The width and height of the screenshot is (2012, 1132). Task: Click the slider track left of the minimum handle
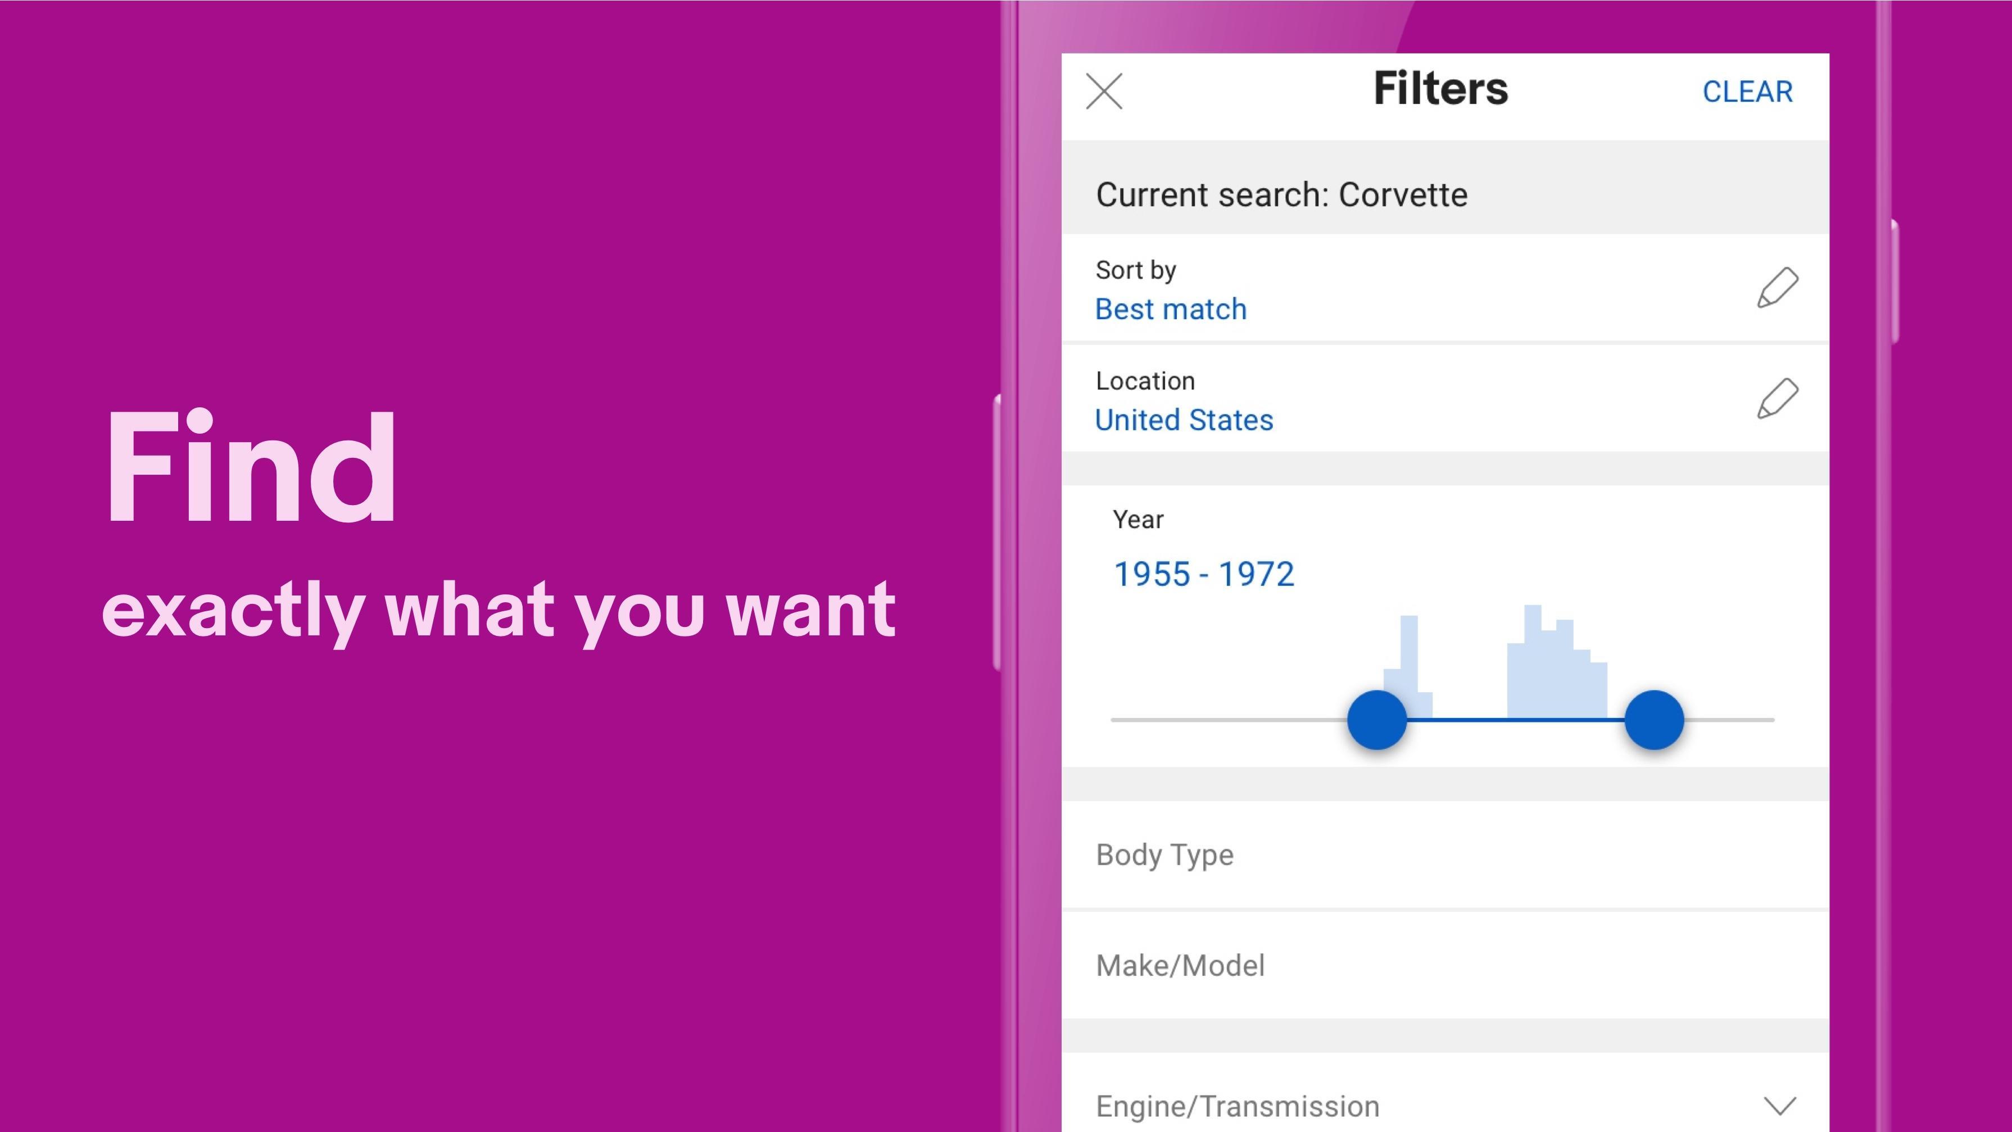tap(1229, 720)
